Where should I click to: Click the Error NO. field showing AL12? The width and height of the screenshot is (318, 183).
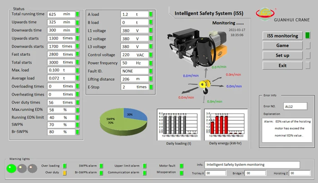(295, 106)
